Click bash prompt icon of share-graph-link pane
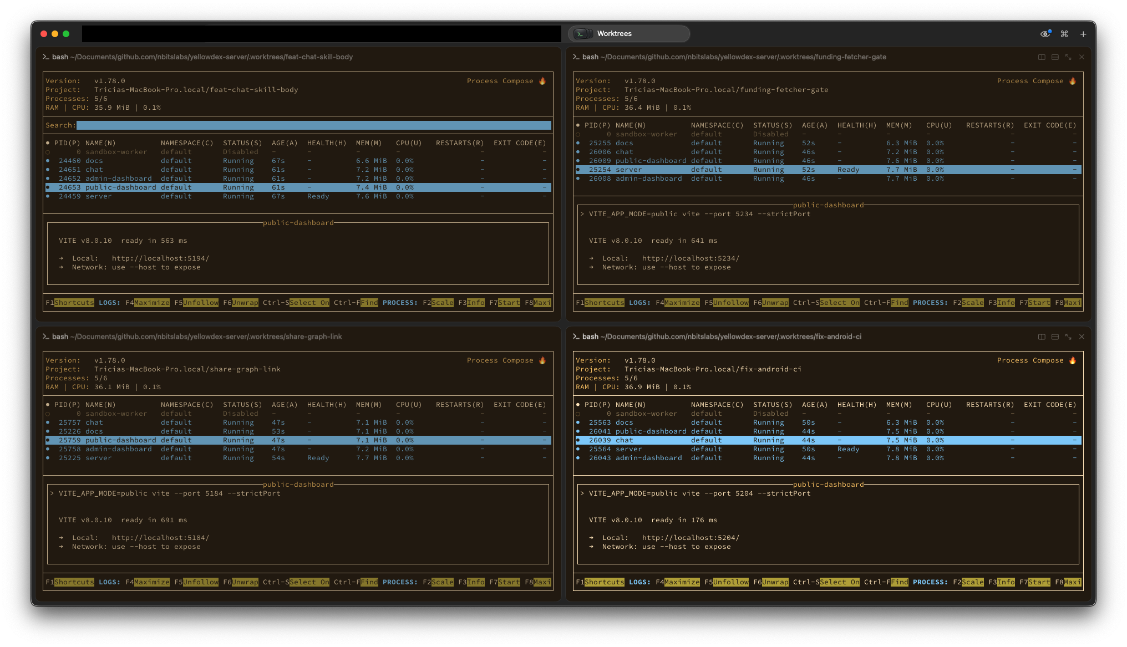1127x647 pixels. coord(46,337)
